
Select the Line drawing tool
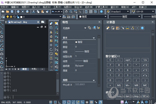tap(2, 24)
